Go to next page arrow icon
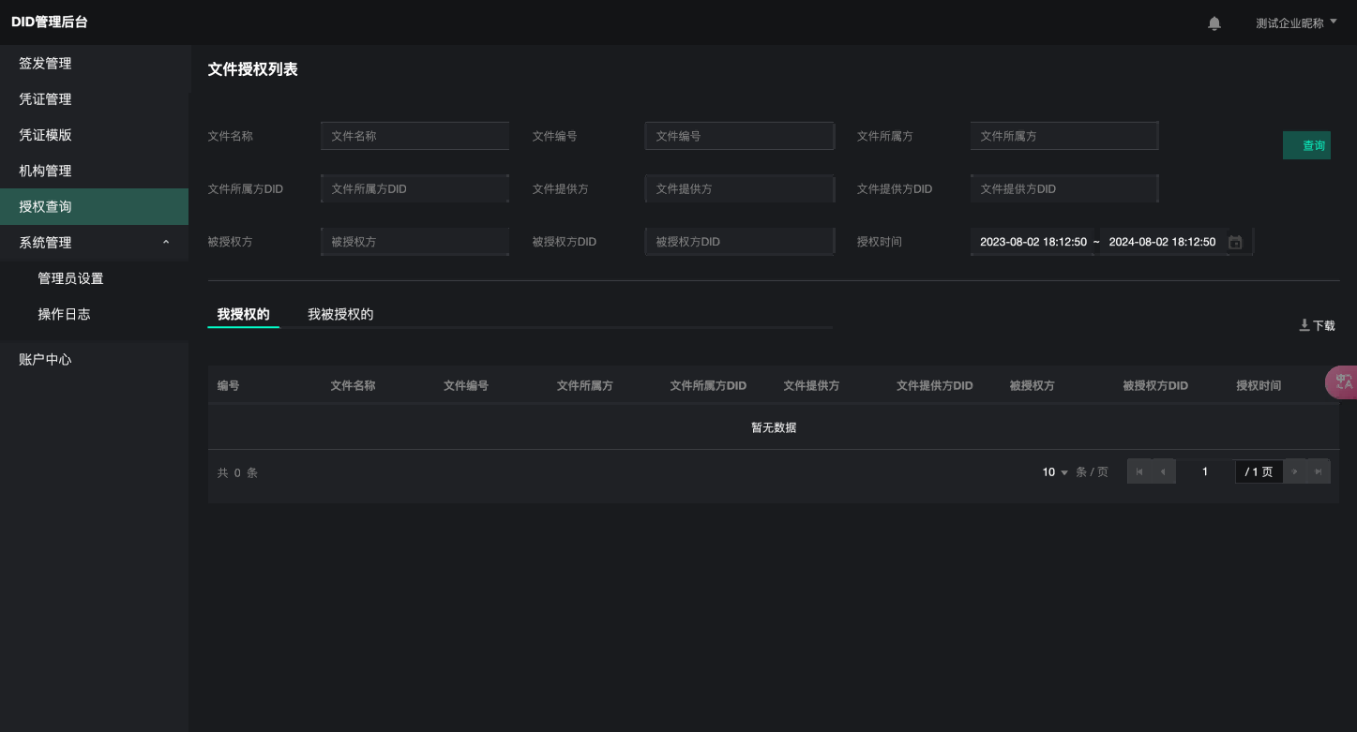 coord(1295,472)
